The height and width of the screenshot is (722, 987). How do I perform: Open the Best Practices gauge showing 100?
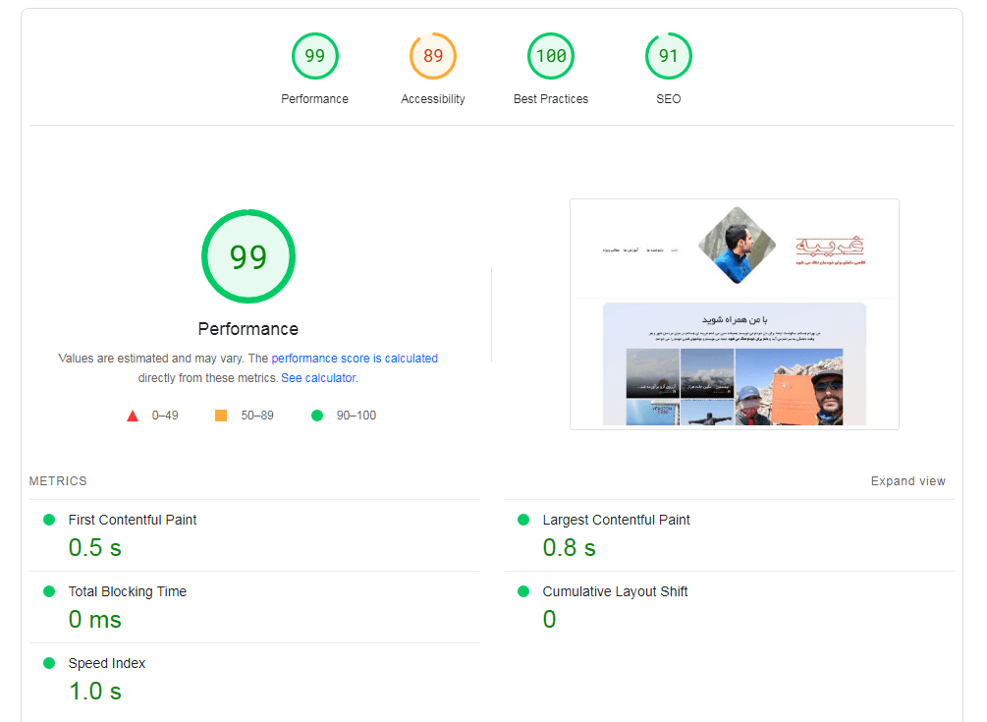(x=550, y=56)
